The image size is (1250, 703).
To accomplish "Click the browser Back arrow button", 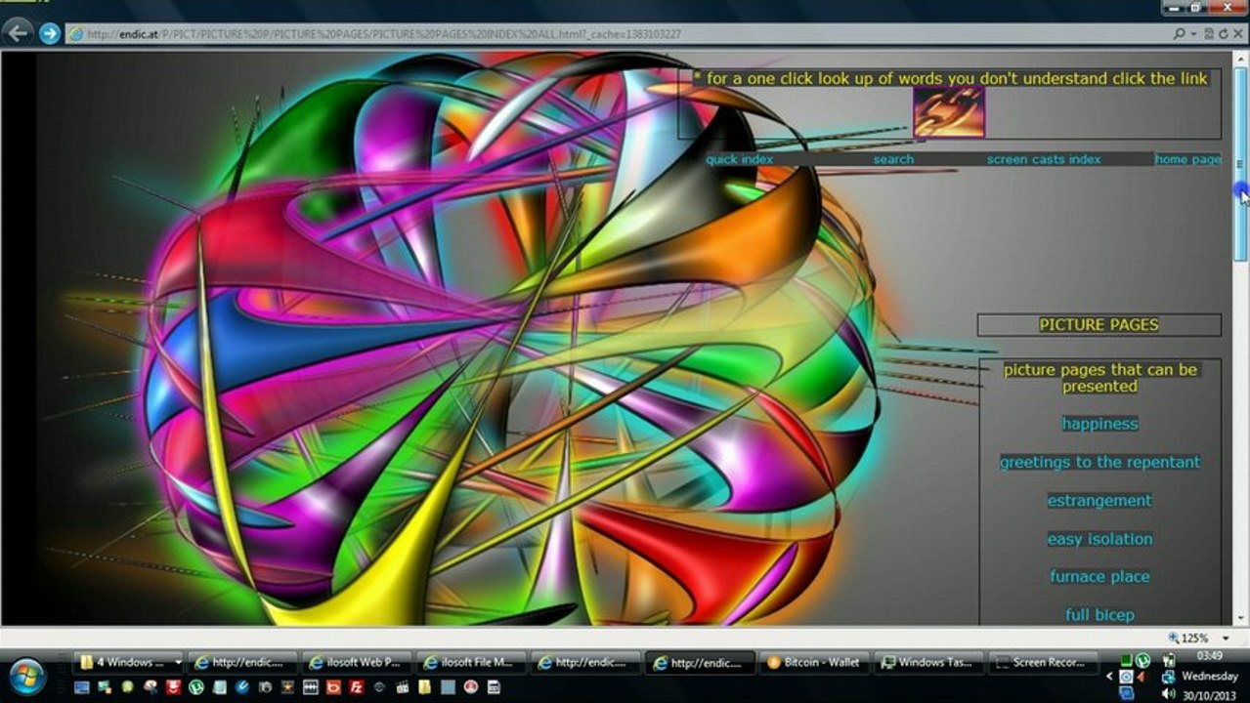I will coord(19,33).
